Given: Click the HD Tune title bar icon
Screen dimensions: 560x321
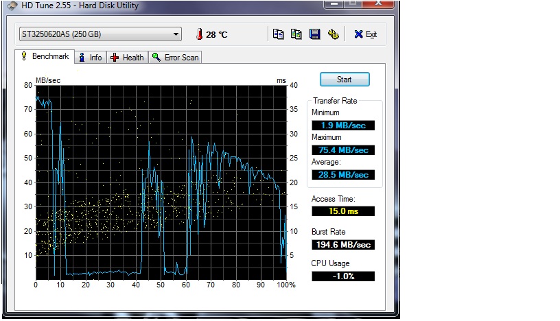Looking at the screenshot, I should pyautogui.click(x=12, y=5).
